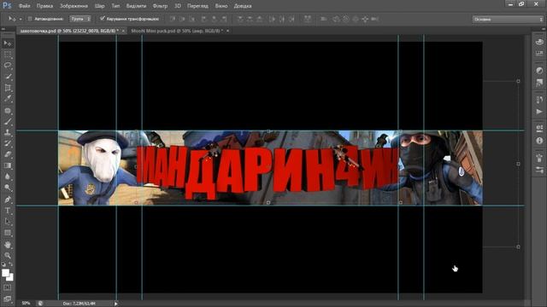This screenshot has height=307, width=547.
Task: Select the Rectangular Marquee tool
Action: (x=8, y=55)
